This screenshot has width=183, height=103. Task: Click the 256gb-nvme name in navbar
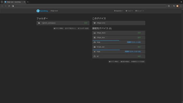[x=54, y=11]
